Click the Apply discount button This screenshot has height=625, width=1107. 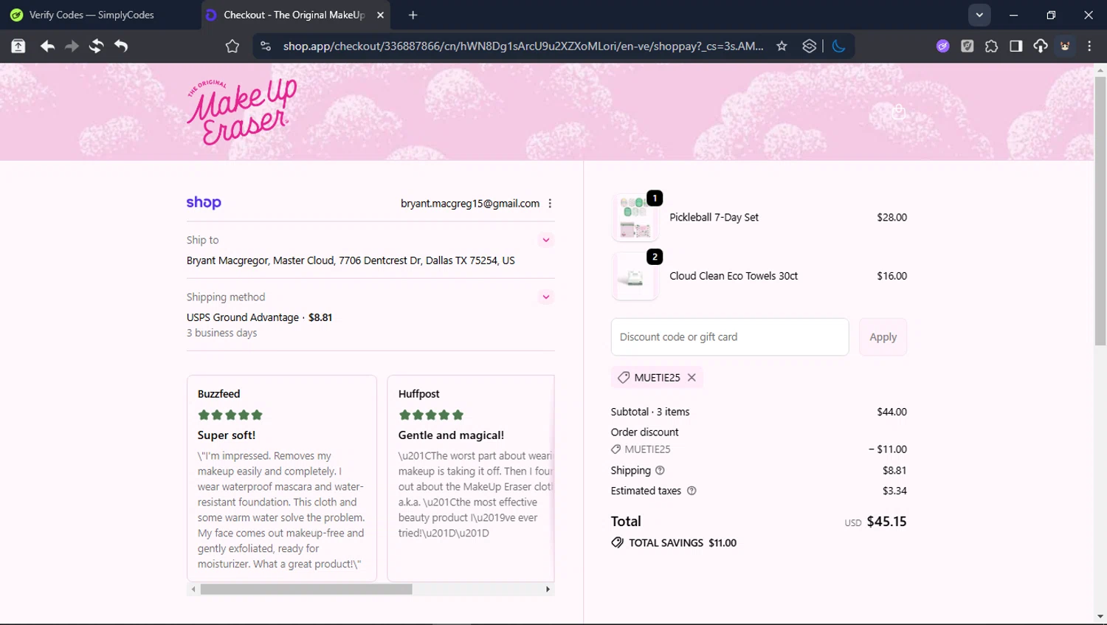click(883, 337)
